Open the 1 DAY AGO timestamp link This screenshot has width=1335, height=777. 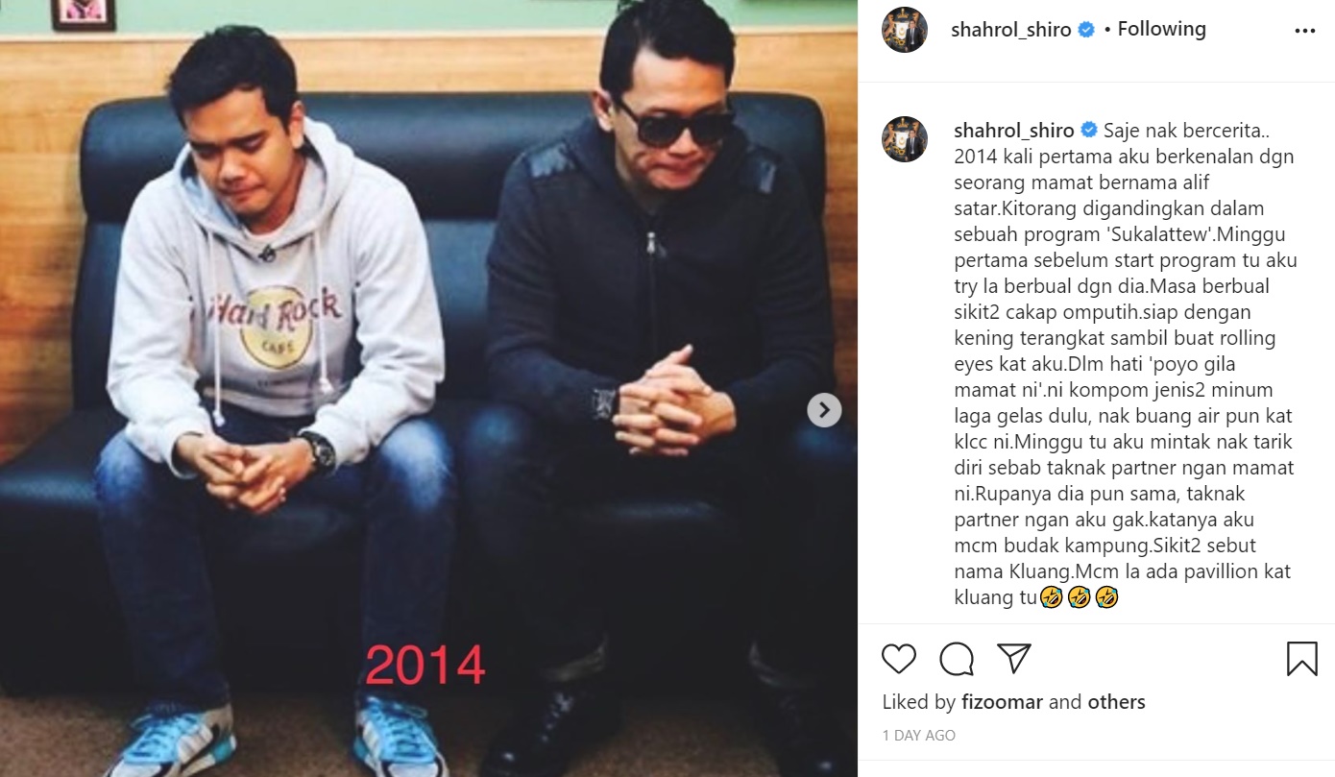click(x=919, y=735)
